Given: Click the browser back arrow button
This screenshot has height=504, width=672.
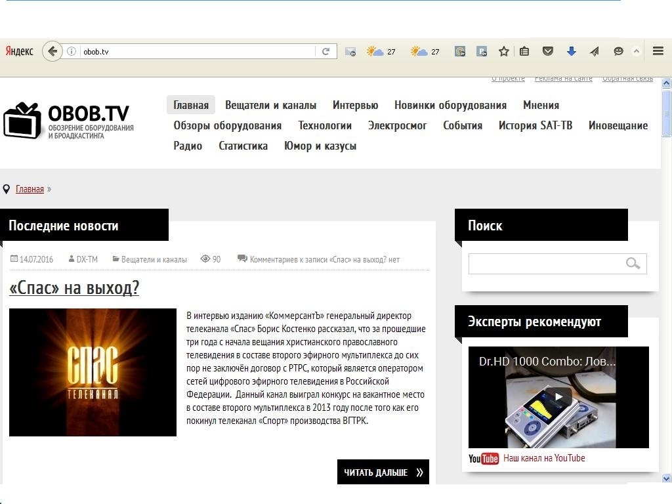Looking at the screenshot, I should tap(52, 51).
